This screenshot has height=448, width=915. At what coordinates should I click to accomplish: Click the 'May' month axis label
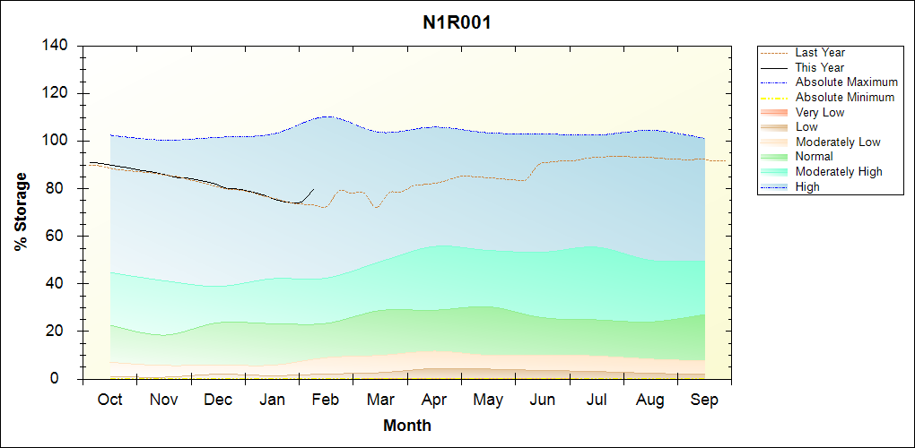[488, 400]
